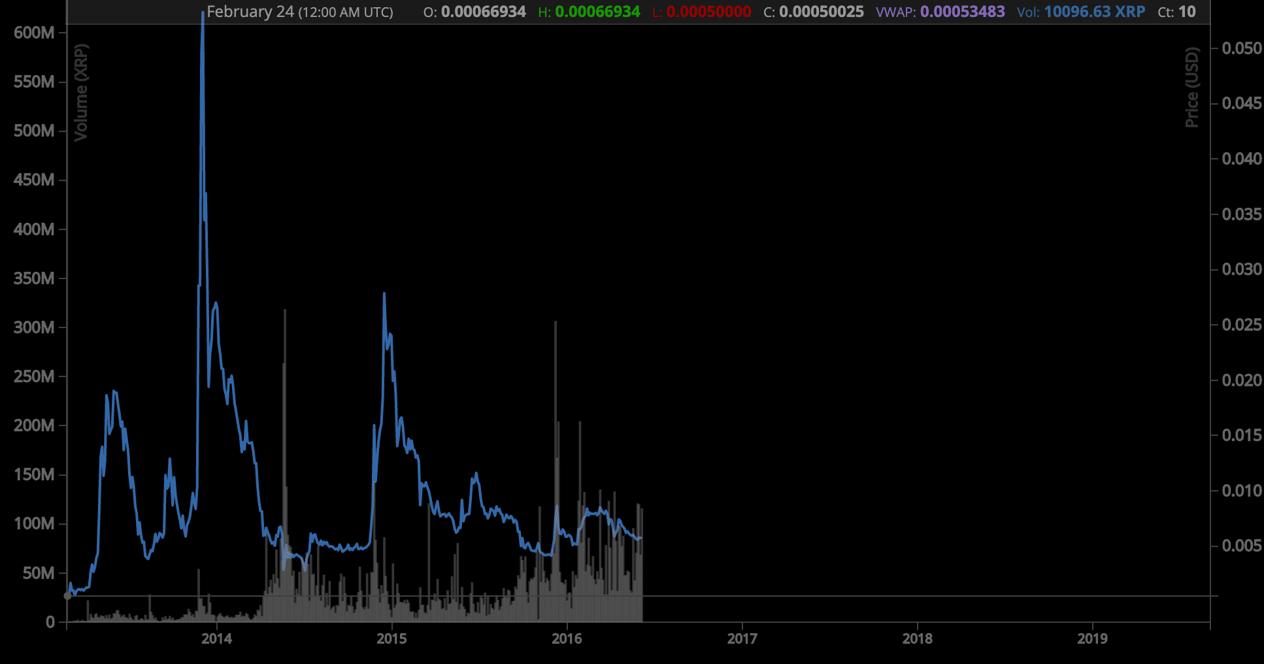Click the 0.050 price axis label
The height and width of the screenshot is (664, 1264).
1242,48
